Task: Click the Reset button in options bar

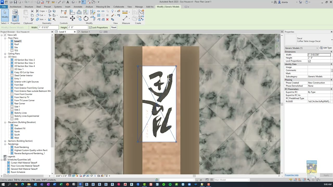Action: click(x=114, y=27)
